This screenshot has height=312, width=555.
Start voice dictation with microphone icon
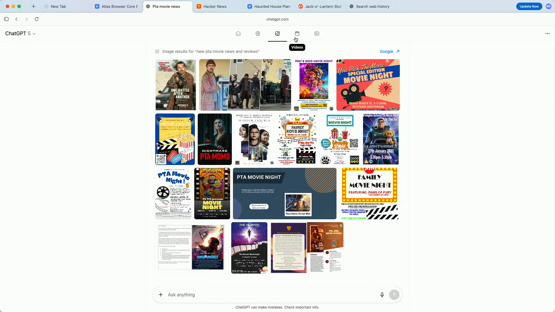click(382, 295)
